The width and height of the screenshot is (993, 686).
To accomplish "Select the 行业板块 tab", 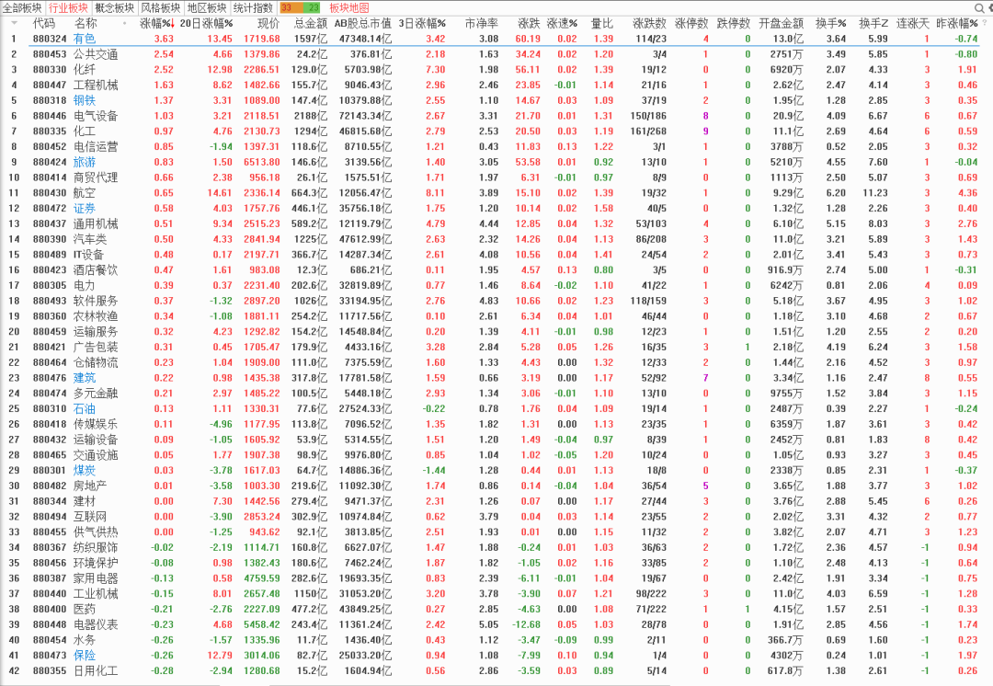I will coord(68,7).
